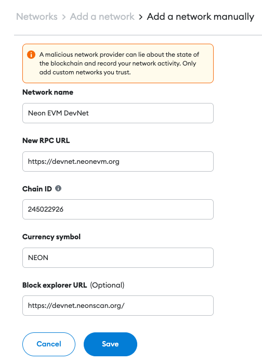Click the New RPC URL input field

pyautogui.click(x=118, y=161)
